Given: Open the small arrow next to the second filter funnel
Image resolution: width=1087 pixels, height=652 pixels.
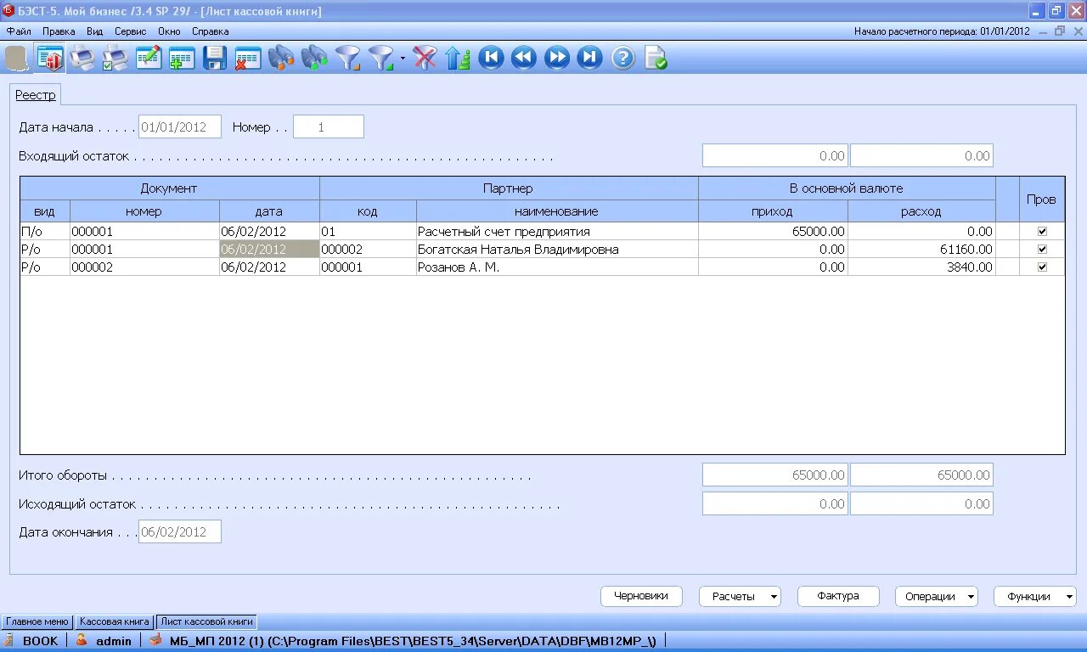Looking at the screenshot, I should coord(403,59).
